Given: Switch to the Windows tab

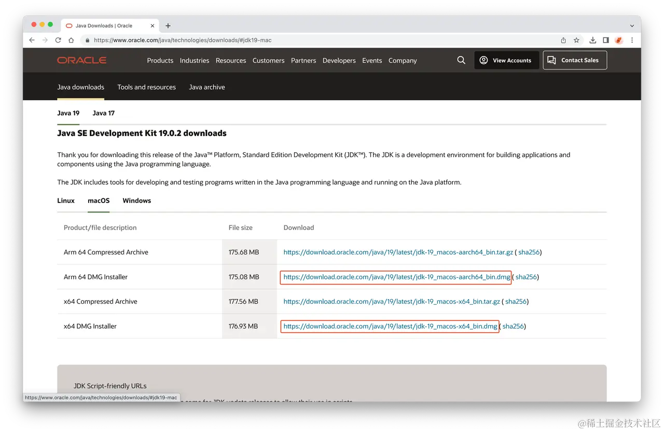Looking at the screenshot, I should point(137,201).
